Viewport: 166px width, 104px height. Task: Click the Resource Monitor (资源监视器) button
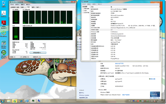(x=38, y=53)
